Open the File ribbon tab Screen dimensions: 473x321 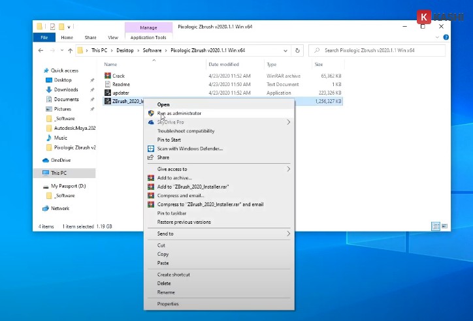point(44,37)
